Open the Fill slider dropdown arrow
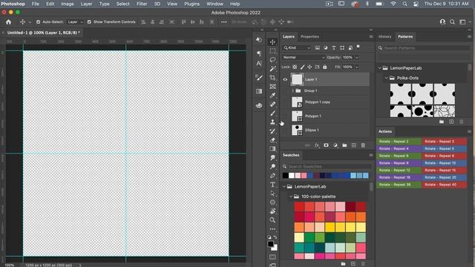 click(357, 67)
